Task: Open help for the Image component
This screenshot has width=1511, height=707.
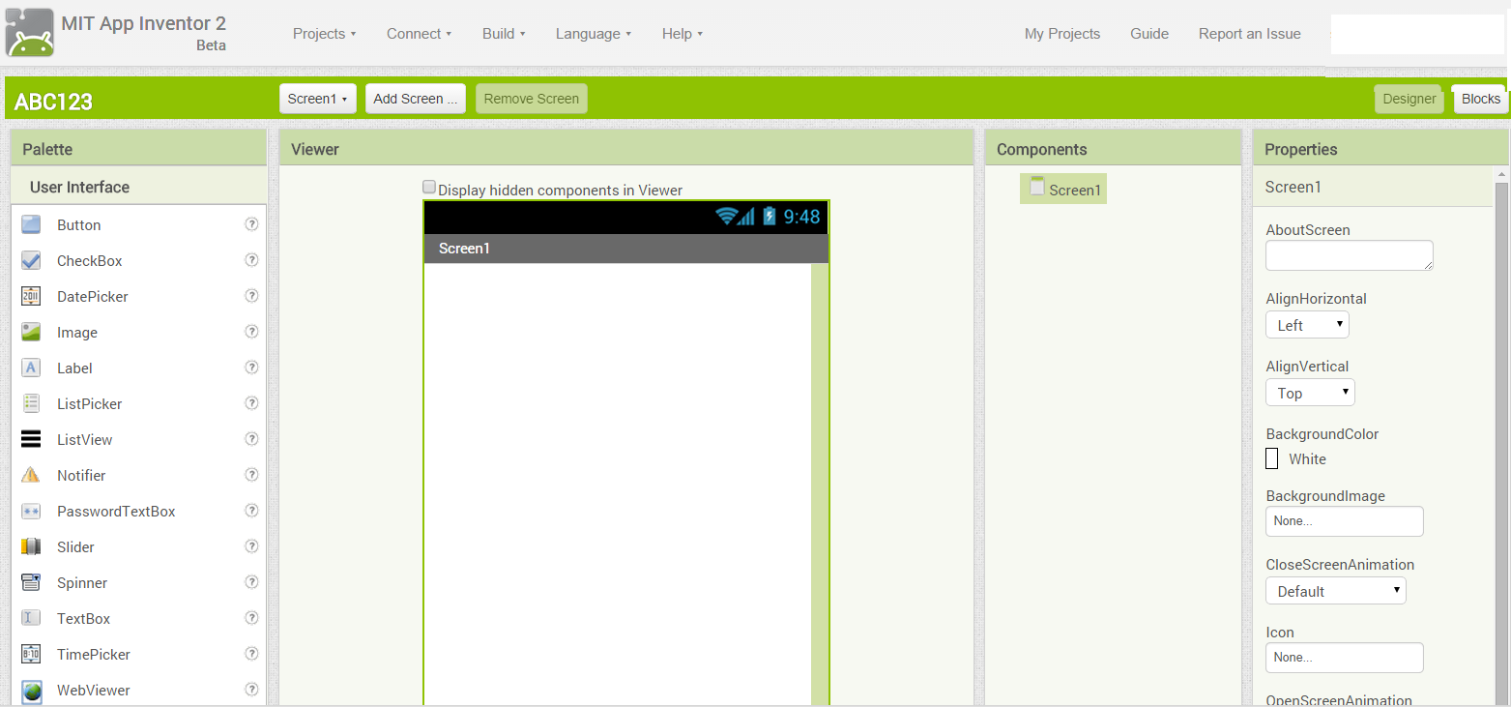Action: pos(251,331)
